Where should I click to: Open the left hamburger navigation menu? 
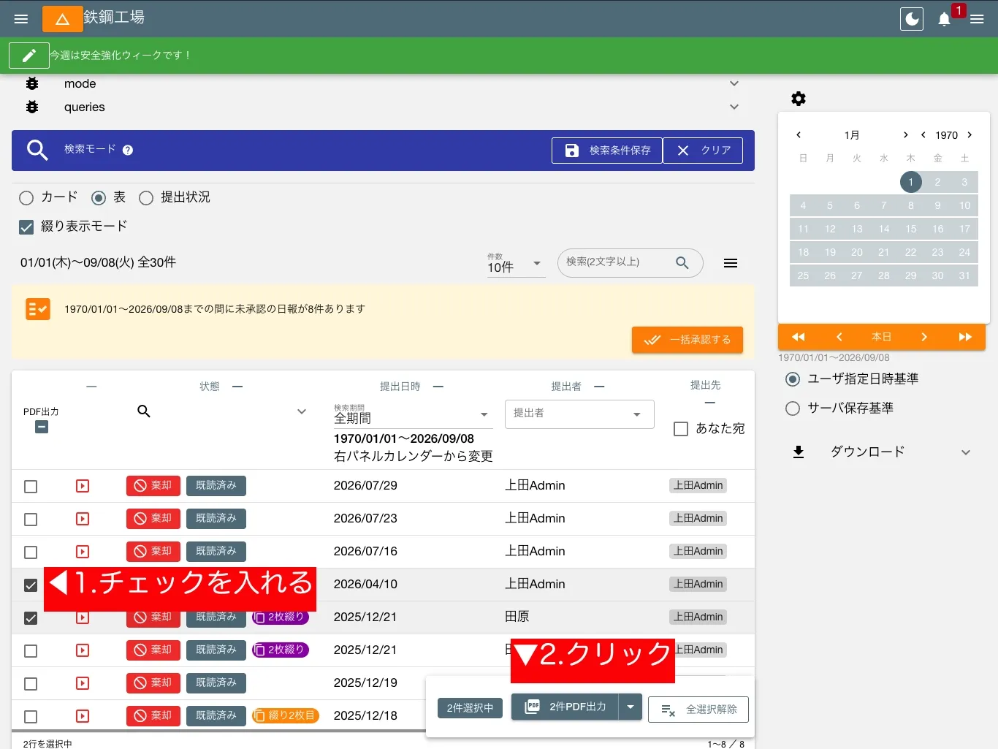pyautogui.click(x=21, y=19)
